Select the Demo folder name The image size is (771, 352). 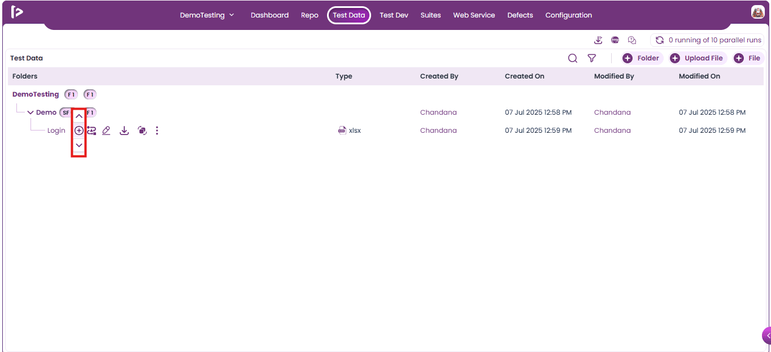(46, 112)
